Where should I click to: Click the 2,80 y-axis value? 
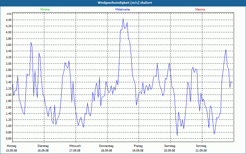coord(9,70)
